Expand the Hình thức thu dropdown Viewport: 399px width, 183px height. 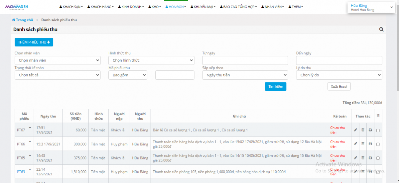[x=151, y=60]
